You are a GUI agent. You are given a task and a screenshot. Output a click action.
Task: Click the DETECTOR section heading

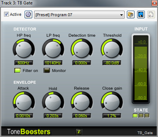coord(25,29)
